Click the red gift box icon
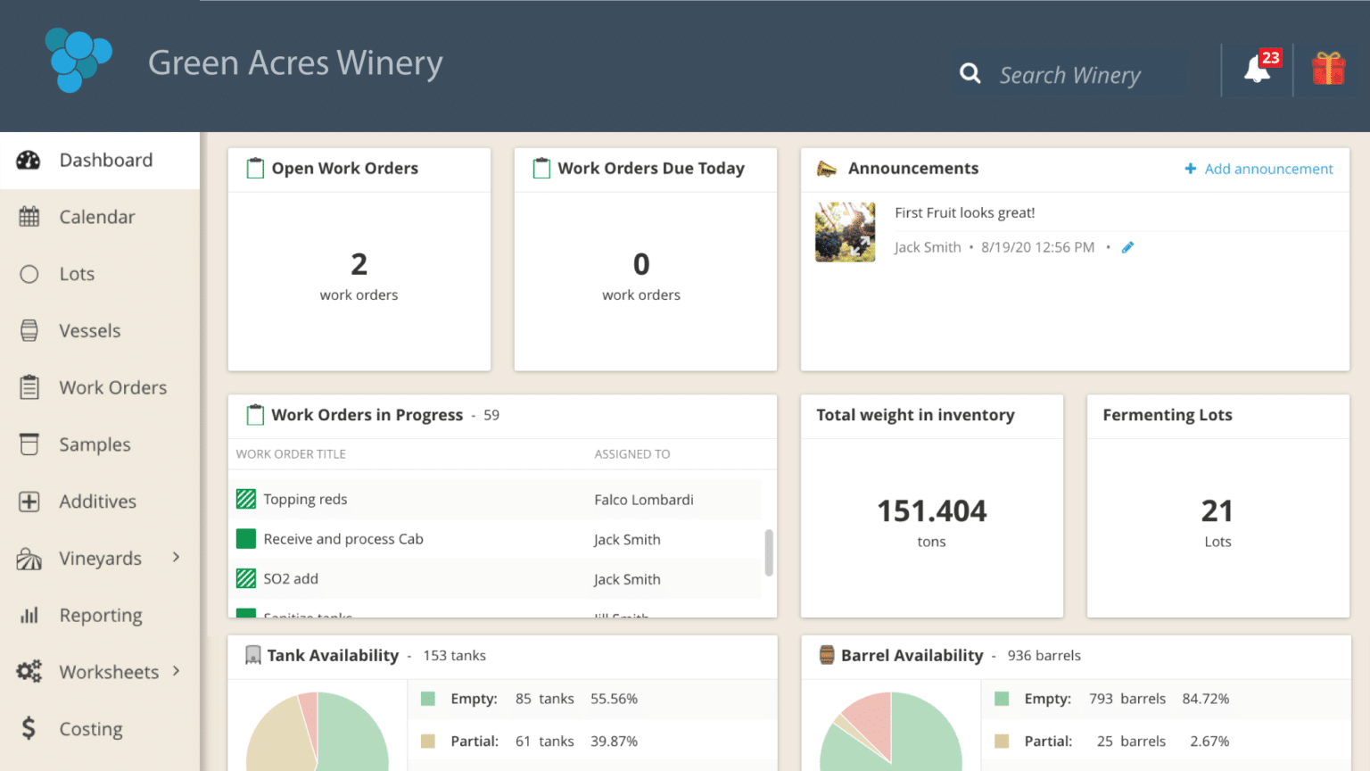The width and height of the screenshot is (1370, 771). click(x=1328, y=69)
